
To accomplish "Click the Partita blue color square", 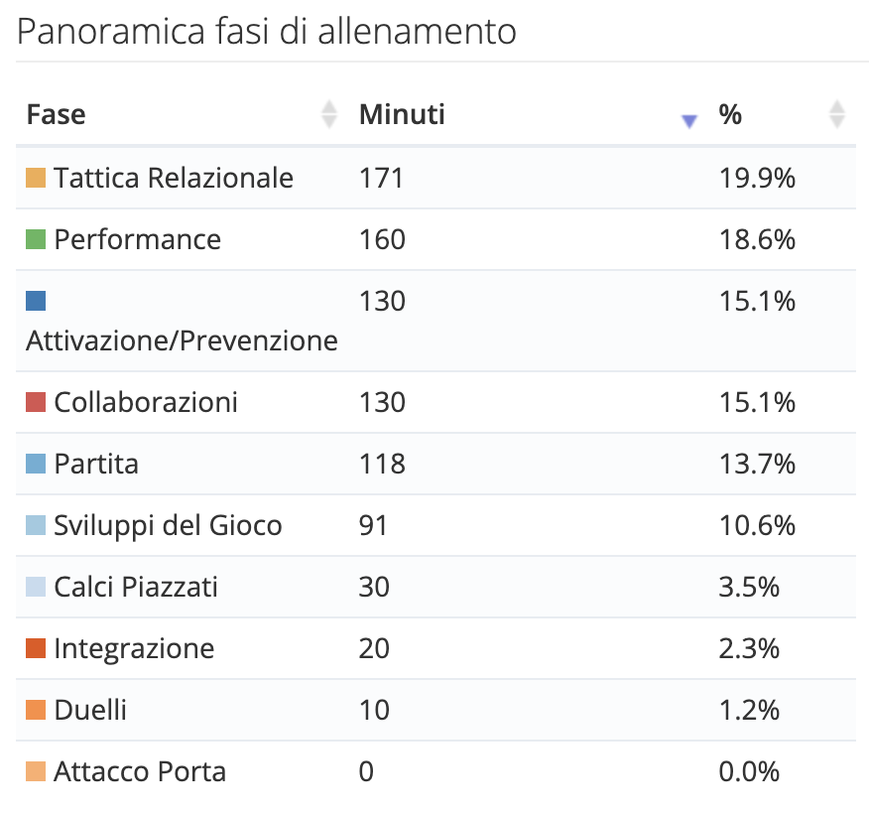I will [37, 464].
